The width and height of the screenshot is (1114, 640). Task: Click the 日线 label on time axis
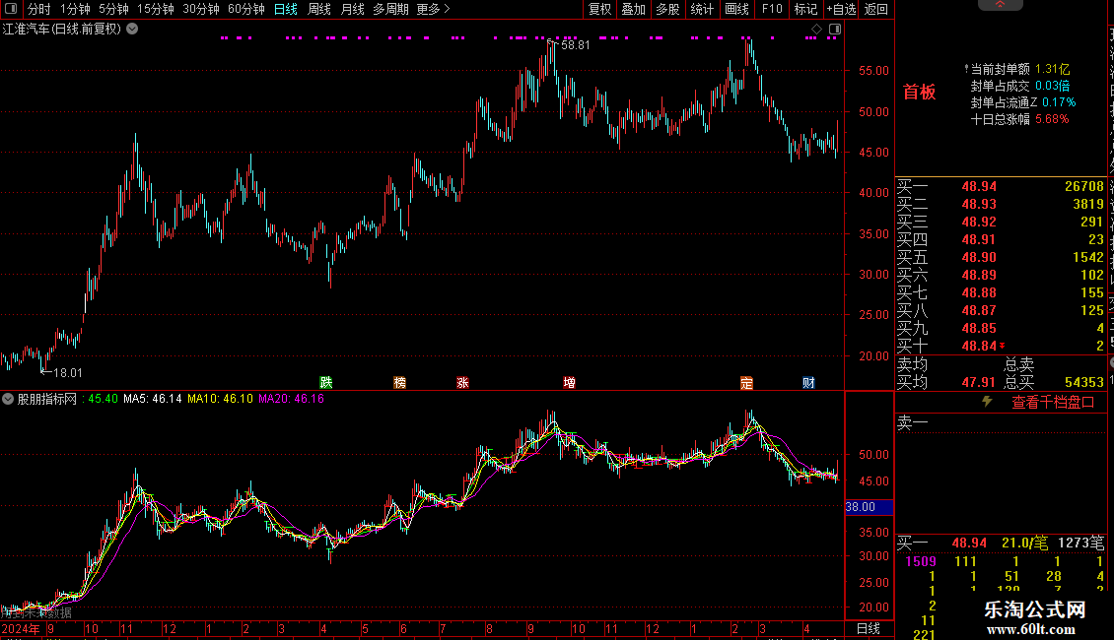tap(869, 628)
